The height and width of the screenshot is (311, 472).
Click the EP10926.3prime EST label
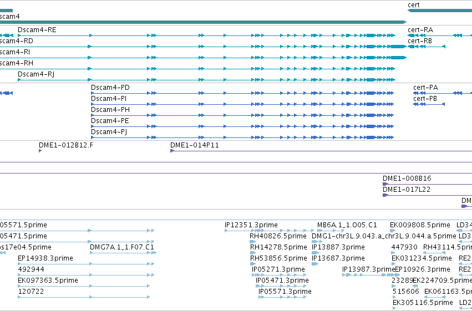(x=423, y=269)
